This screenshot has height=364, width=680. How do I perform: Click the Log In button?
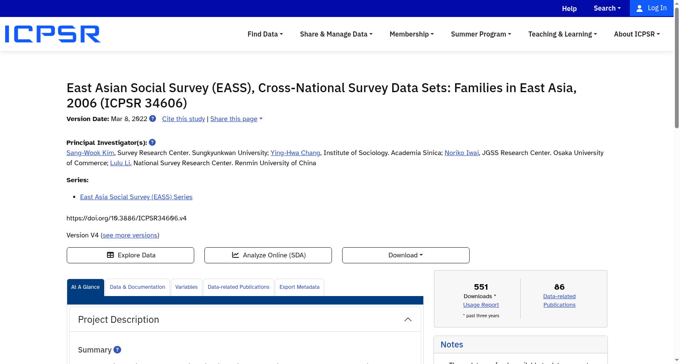[x=652, y=8]
